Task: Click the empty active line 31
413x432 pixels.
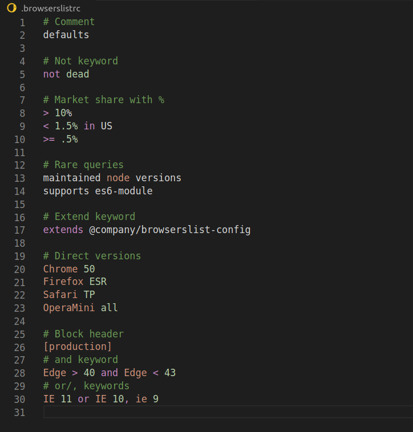Action: (x=228, y=412)
